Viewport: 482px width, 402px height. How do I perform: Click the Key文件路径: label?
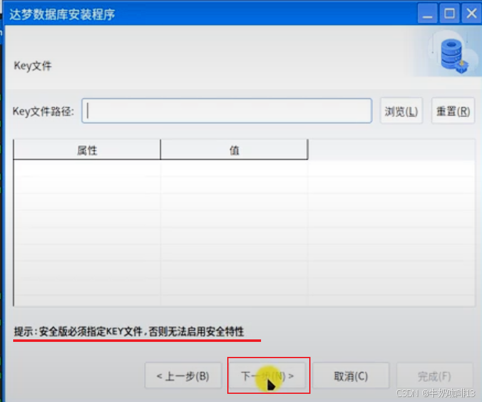tap(43, 111)
